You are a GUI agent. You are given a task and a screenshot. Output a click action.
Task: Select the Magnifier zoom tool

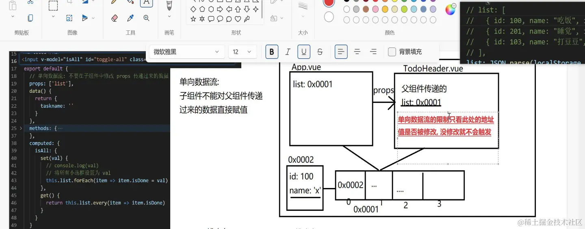pyautogui.click(x=147, y=18)
